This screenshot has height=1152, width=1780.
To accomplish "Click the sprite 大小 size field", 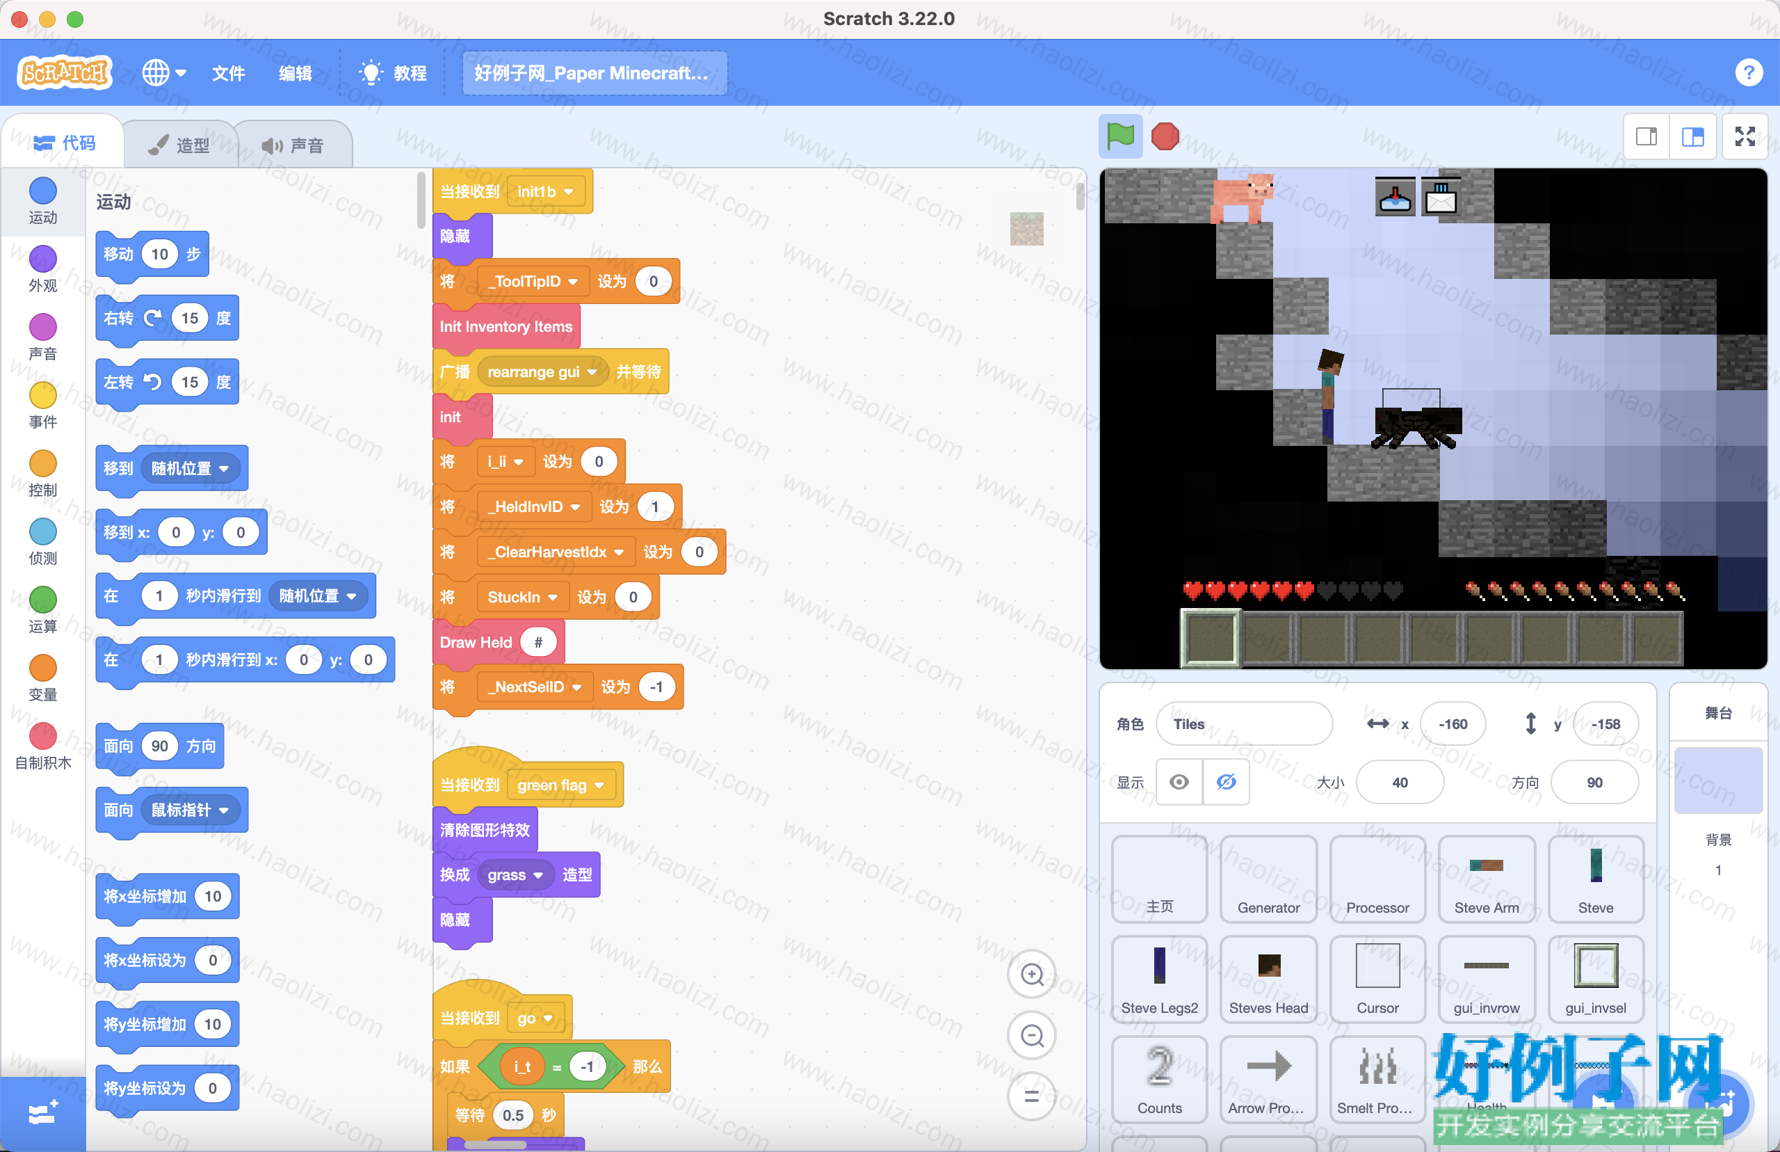I will coord(1400,782).
